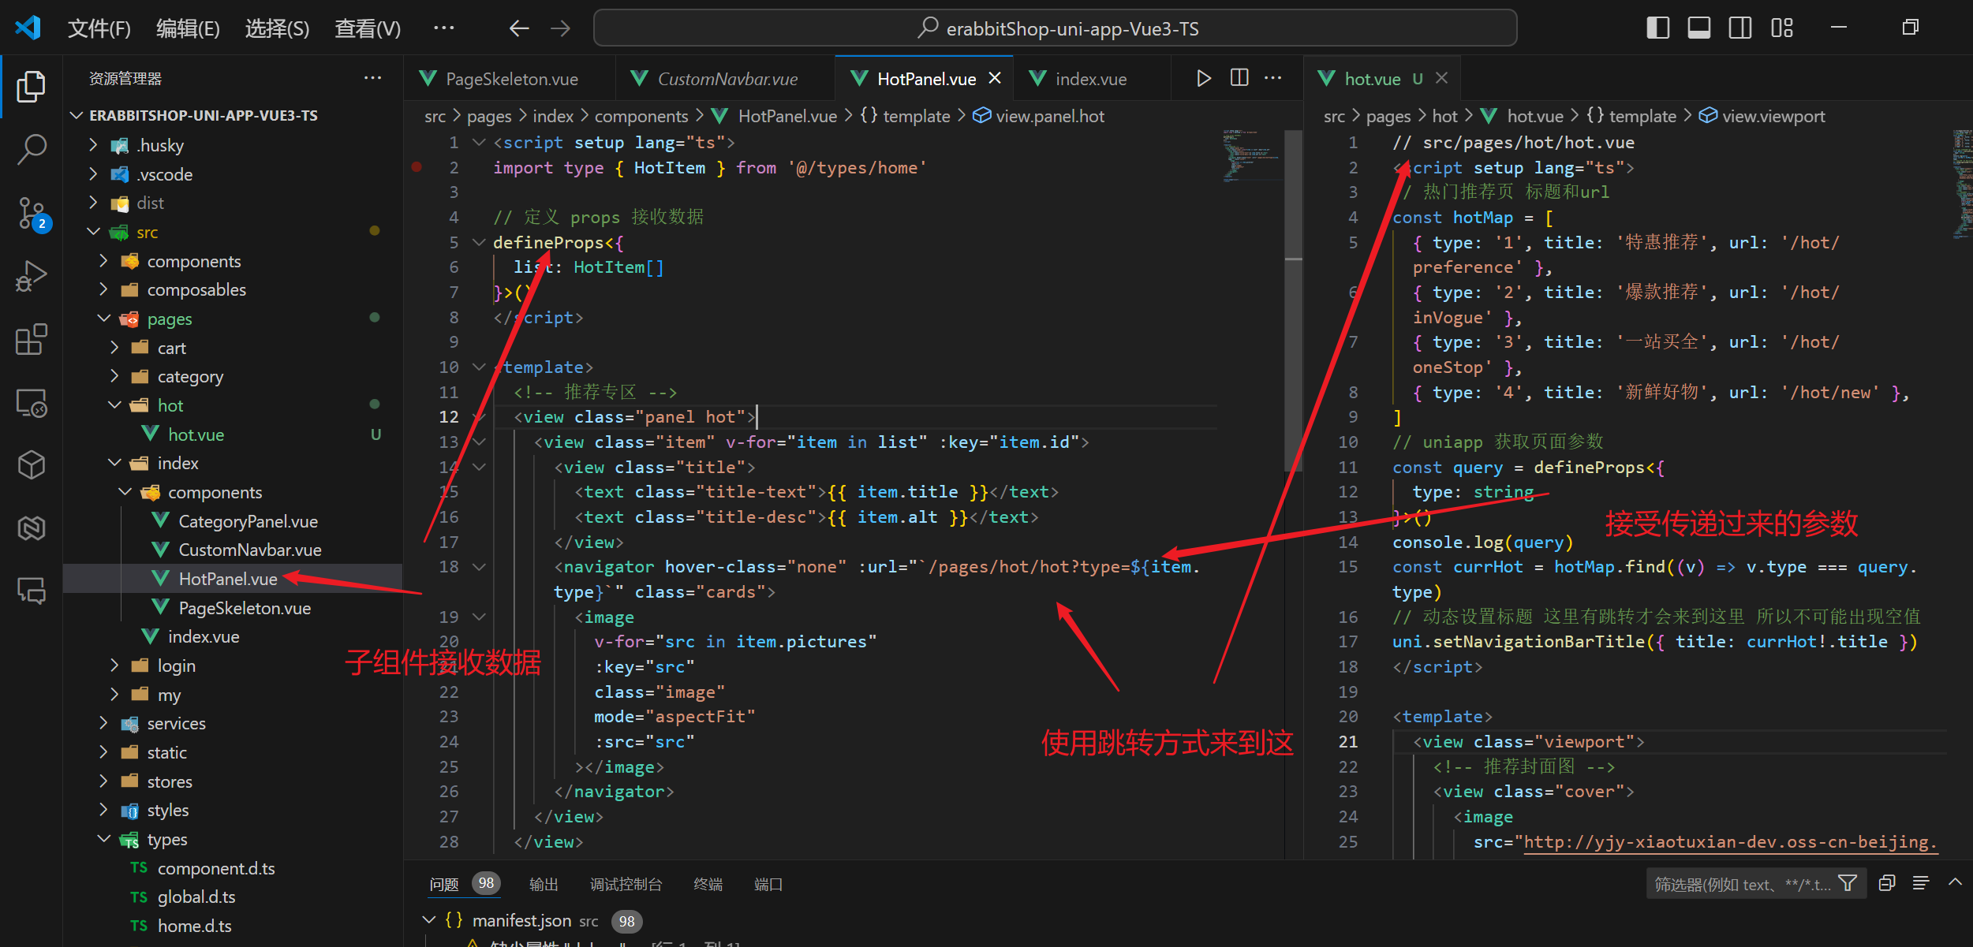Click the Run play icon in editor toolbar
The width and height of the screenshot is (1973, 947).
pyautogui.click(x=1203, y=78)
